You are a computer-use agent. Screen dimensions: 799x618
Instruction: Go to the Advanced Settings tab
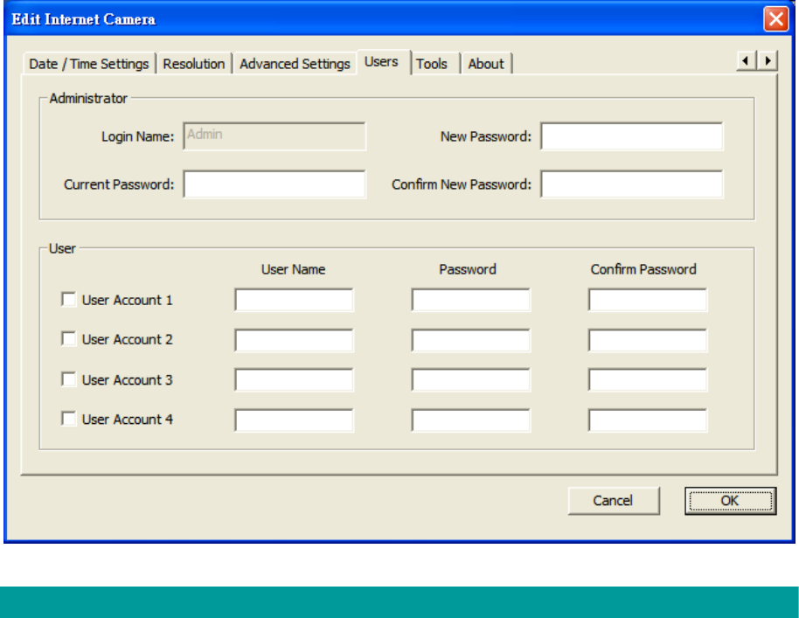pos(295,64)
